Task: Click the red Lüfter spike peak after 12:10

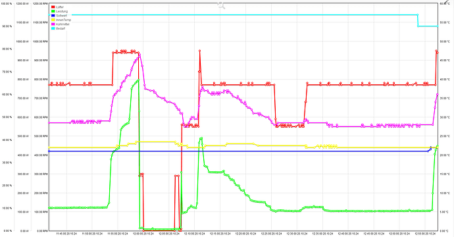Action: pyautogui.click(x=199, y=51)
